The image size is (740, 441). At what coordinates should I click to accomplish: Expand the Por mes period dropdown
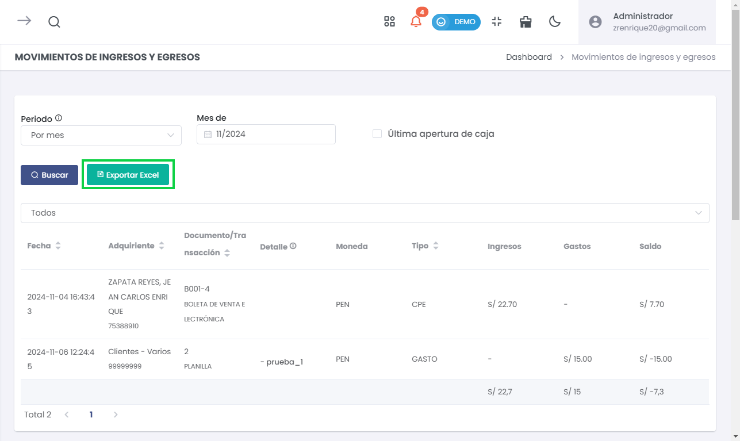click(x=101, y=135)
